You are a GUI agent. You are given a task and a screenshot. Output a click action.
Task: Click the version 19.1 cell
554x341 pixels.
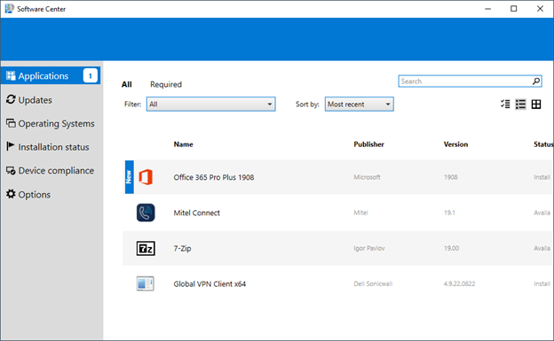point(449,213)
